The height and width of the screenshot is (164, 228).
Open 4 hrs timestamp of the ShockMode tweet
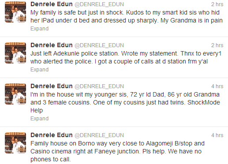click(x=217, y=86)
